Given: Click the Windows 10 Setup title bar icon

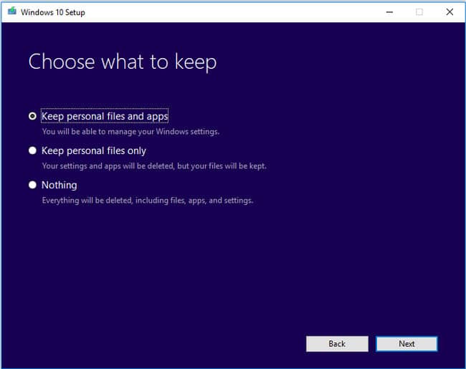Looking at the screenshot, I should coord(12,11).
